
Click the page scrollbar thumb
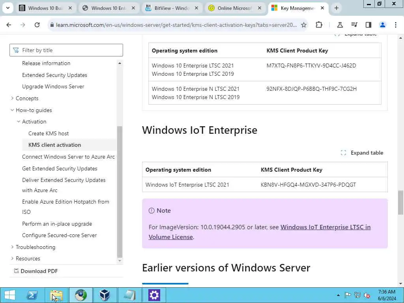[x=400, y=202]
